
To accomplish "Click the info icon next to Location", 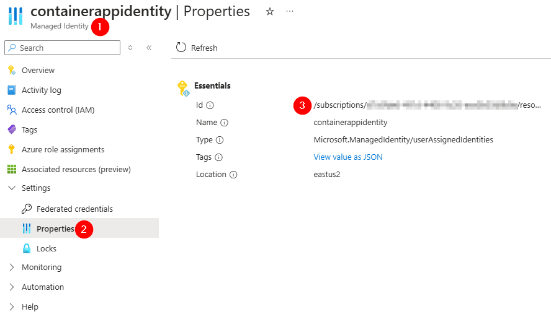I will point(233,175).
